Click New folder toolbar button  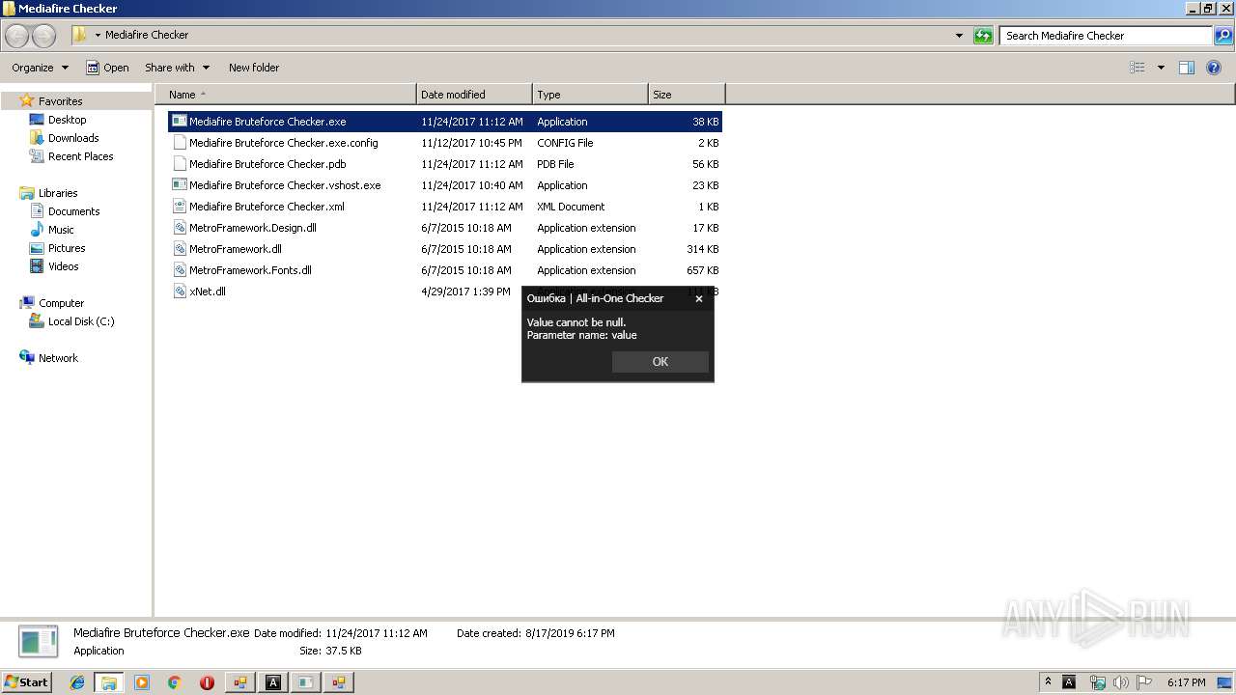click(x=254, y=68)
